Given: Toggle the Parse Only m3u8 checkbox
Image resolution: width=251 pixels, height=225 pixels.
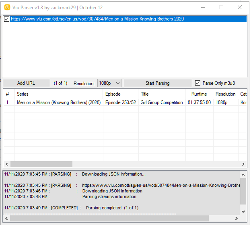Looking at the screenshot, I should pos(198,83).
